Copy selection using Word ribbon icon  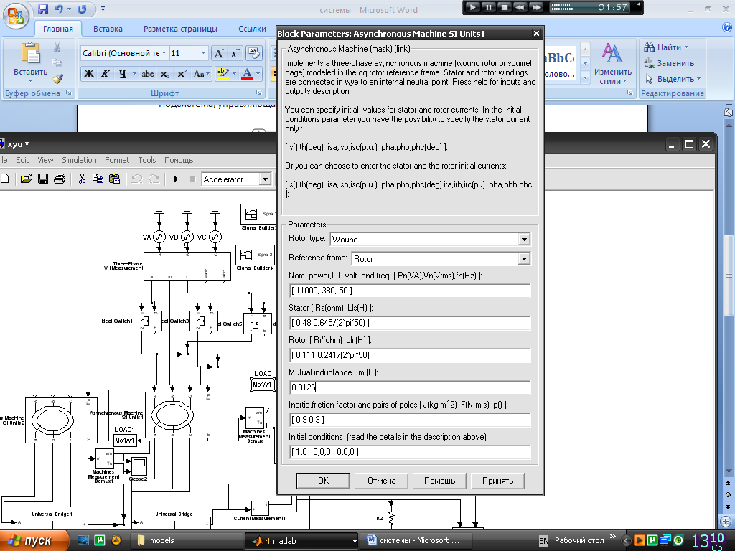57,63
